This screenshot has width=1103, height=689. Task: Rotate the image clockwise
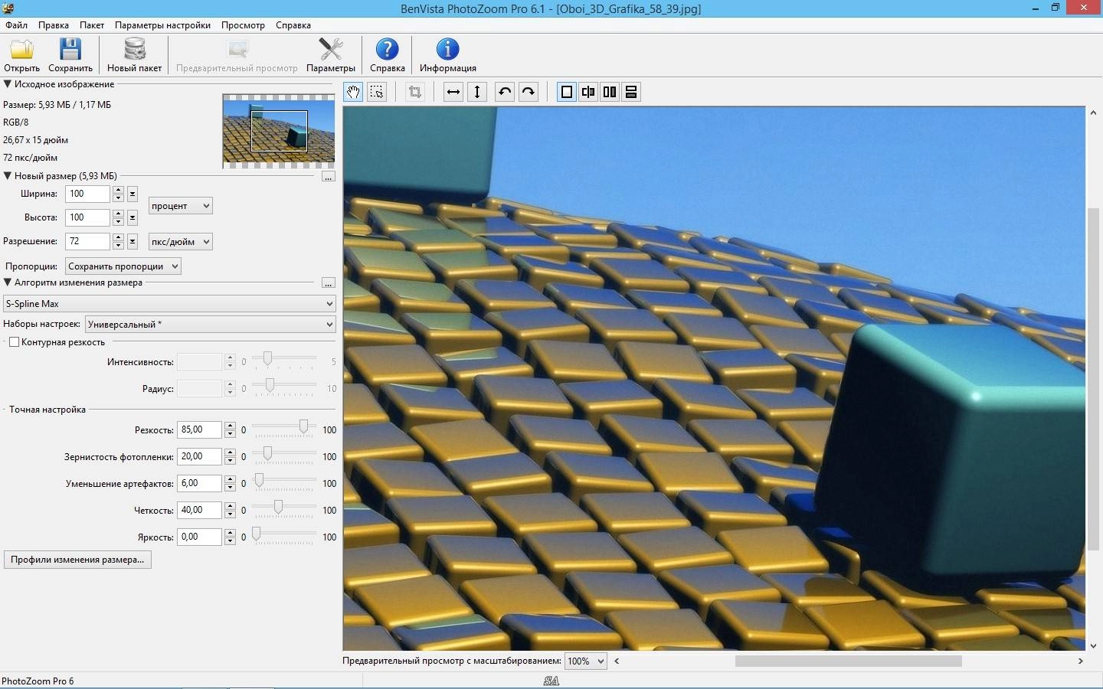tap(529, 92)
